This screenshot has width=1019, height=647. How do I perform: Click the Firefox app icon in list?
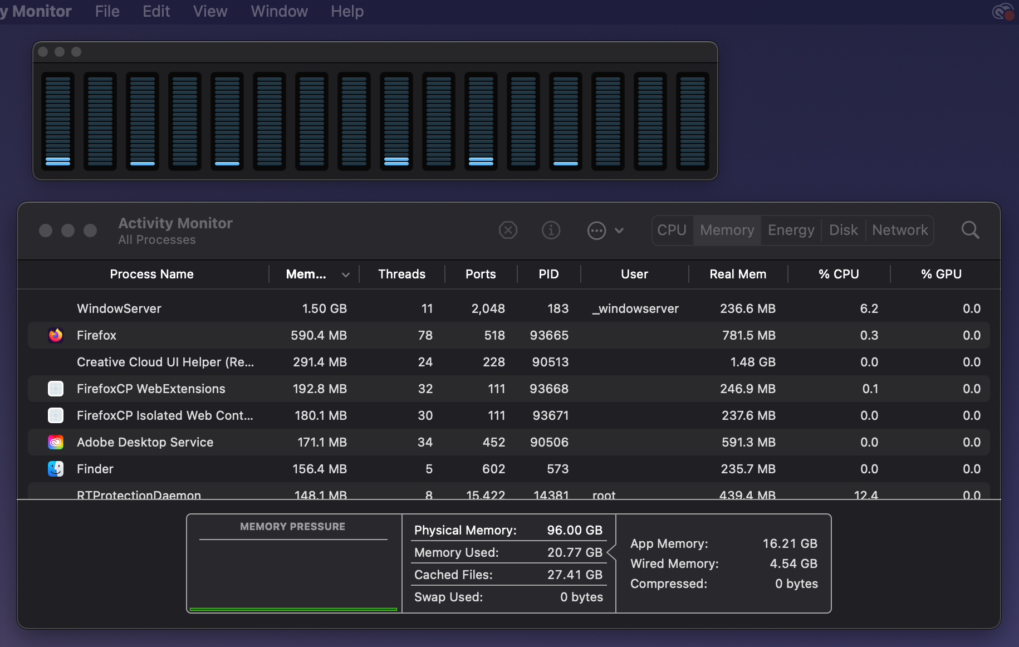click(x=56, y=335)
